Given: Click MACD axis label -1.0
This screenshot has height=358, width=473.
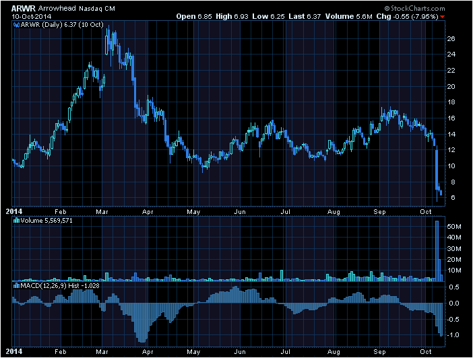Looking at the screenshot, I should 453,335.
